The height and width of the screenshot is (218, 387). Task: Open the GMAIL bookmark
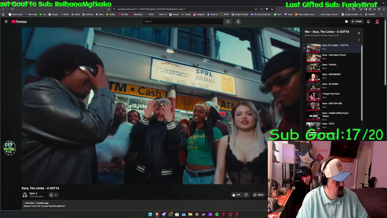[x=64, y=14]
